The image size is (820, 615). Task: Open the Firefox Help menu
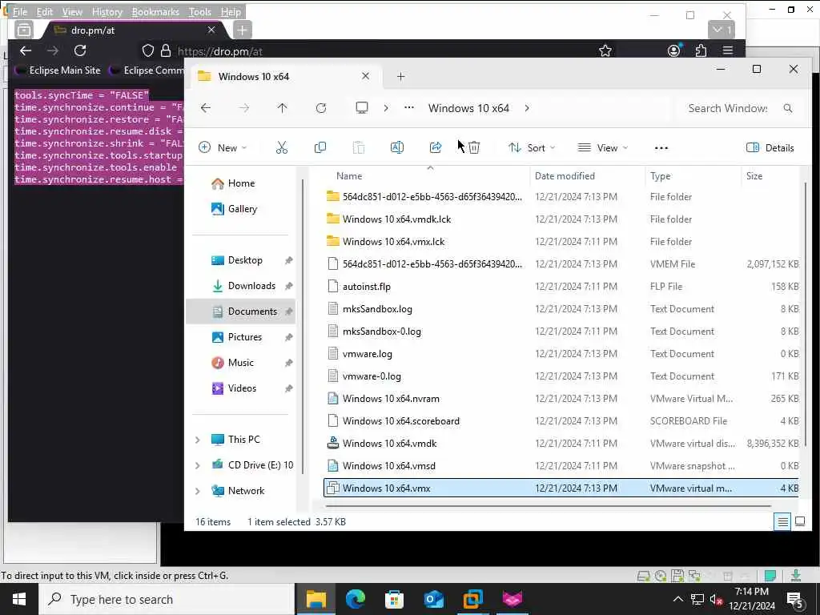click(231, 11)
